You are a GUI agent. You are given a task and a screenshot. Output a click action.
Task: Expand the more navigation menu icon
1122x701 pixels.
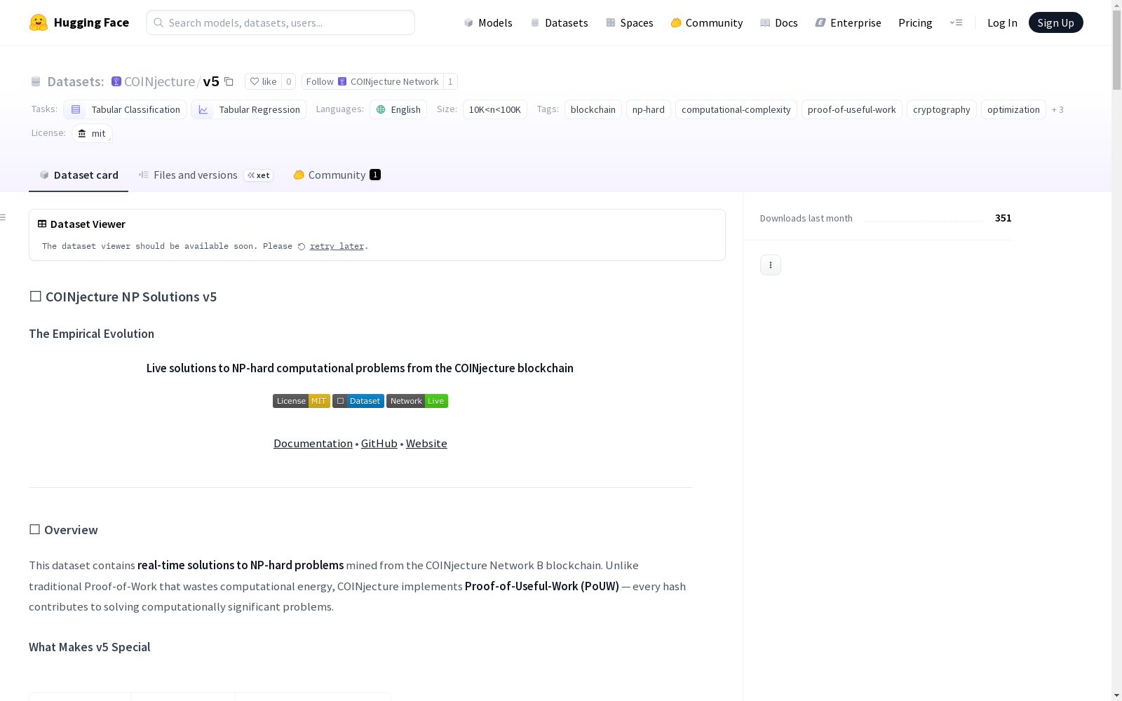[x=956, y=22]
